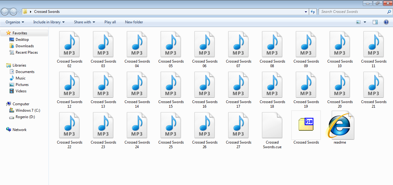Open Downloads in Favorites sidebar
This screenshot has width=393, height=185.
pyautogui.click(x=25, y=46)
